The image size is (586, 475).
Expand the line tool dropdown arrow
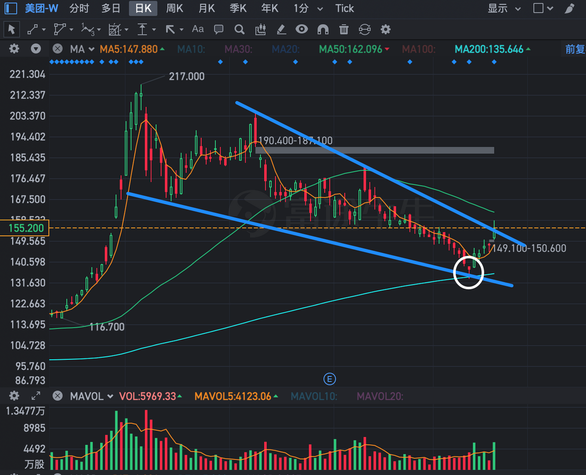click(x=44, y=30)
